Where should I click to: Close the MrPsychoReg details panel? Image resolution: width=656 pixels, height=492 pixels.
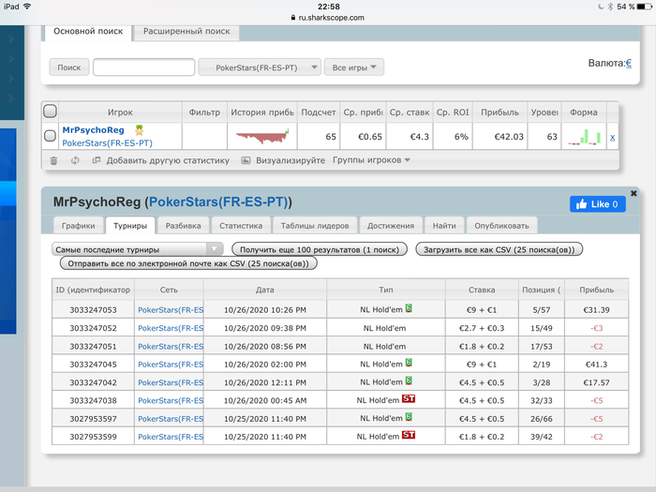[x=634, y=193]
